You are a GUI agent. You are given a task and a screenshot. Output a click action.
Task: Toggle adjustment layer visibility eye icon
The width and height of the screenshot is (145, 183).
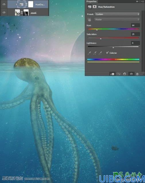(131, 74)
